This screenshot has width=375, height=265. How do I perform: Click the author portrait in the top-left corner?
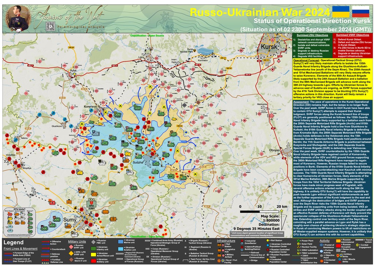[16, 18]
